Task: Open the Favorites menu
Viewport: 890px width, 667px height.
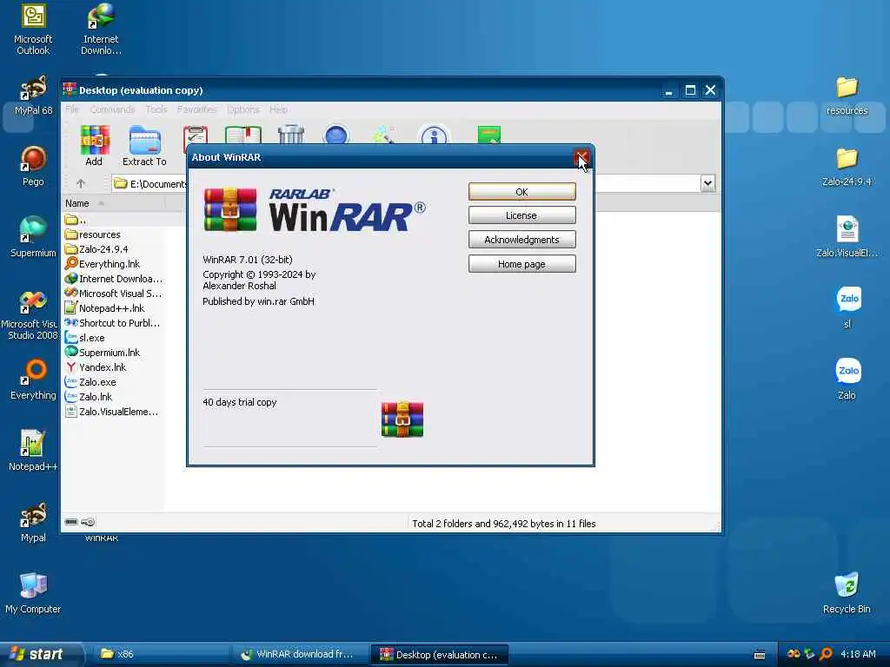Action: (196, 109)
